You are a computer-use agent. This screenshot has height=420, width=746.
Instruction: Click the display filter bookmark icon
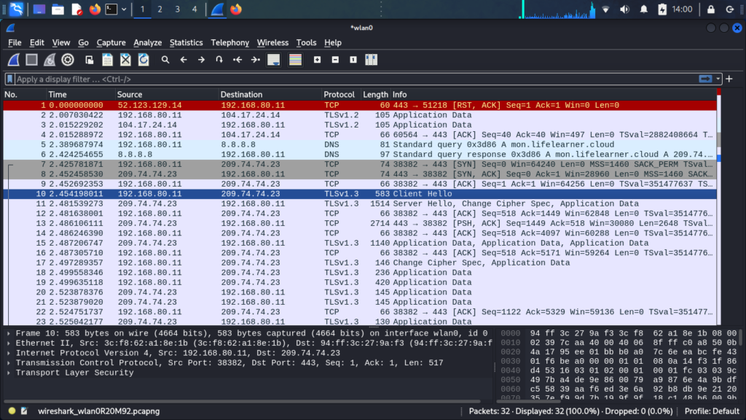click(x=9, y=79)
